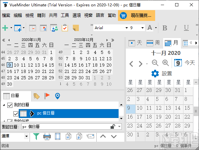Open the 檔案 menu

[x=6, y=16]
